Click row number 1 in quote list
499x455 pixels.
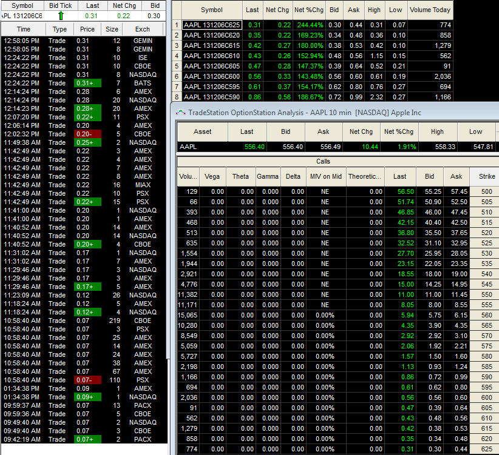click(x=177, y=25)
